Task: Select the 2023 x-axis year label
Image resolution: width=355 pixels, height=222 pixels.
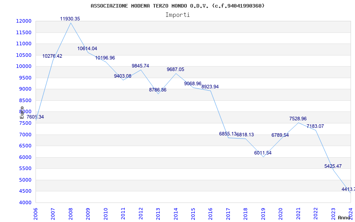Action: 334,214
